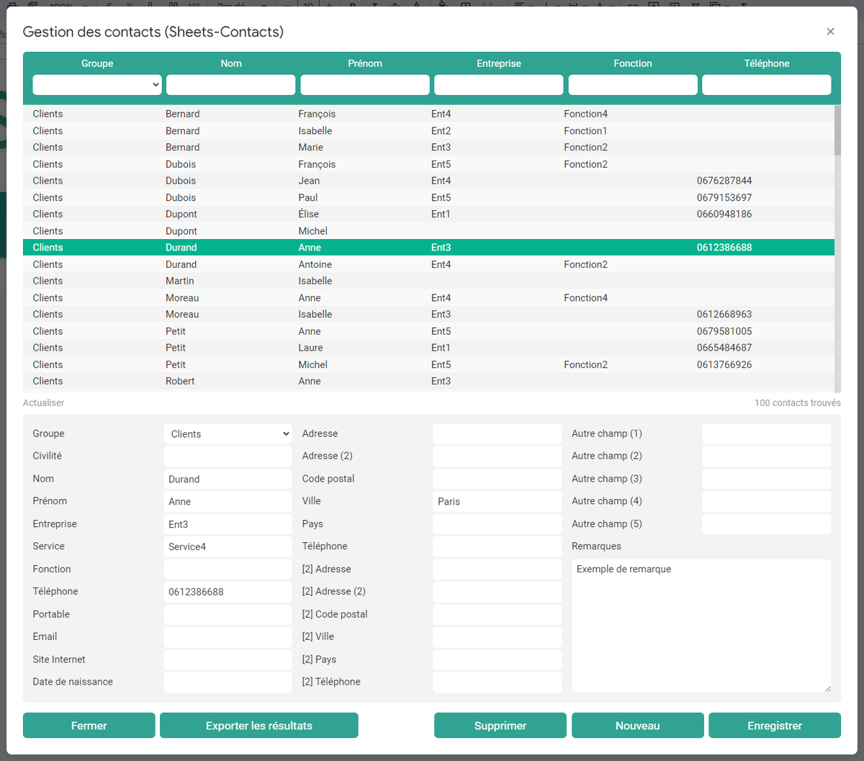Click the [2] Ville input field

pyautogui.click(x=498, y=637)
